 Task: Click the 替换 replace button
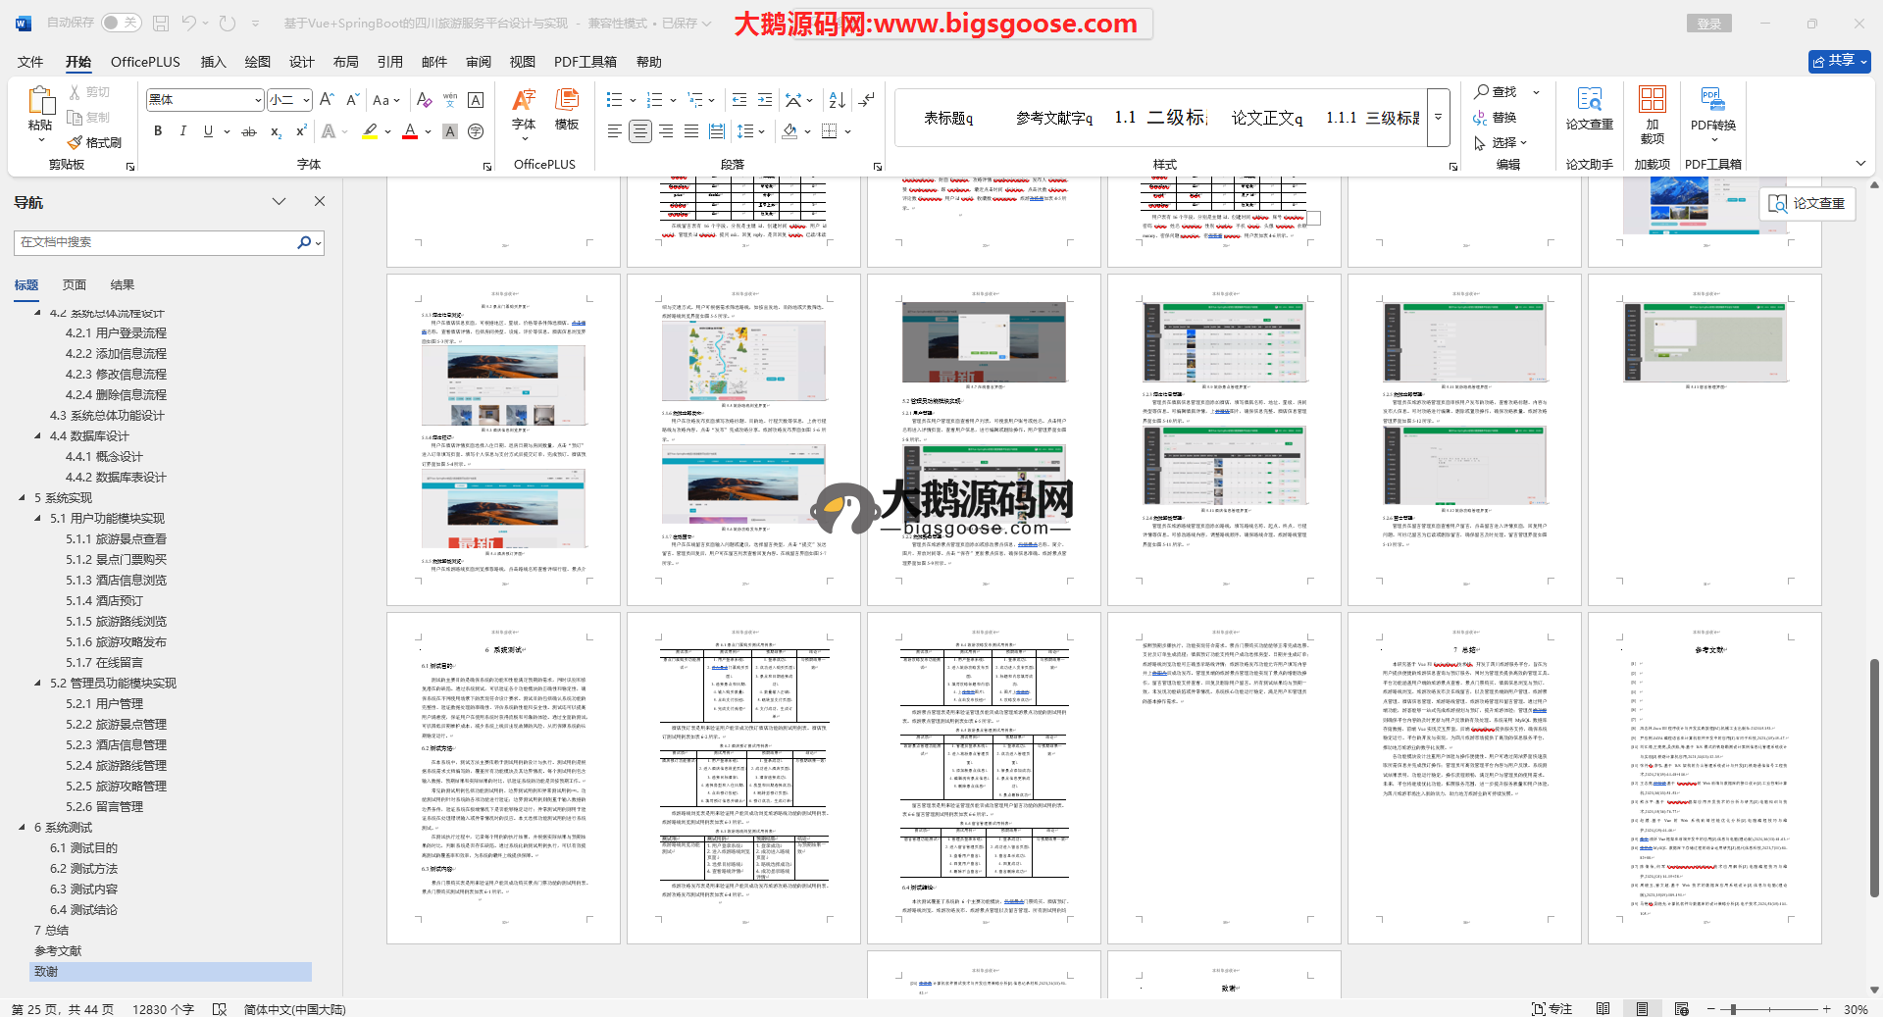tap(1495, 118)
